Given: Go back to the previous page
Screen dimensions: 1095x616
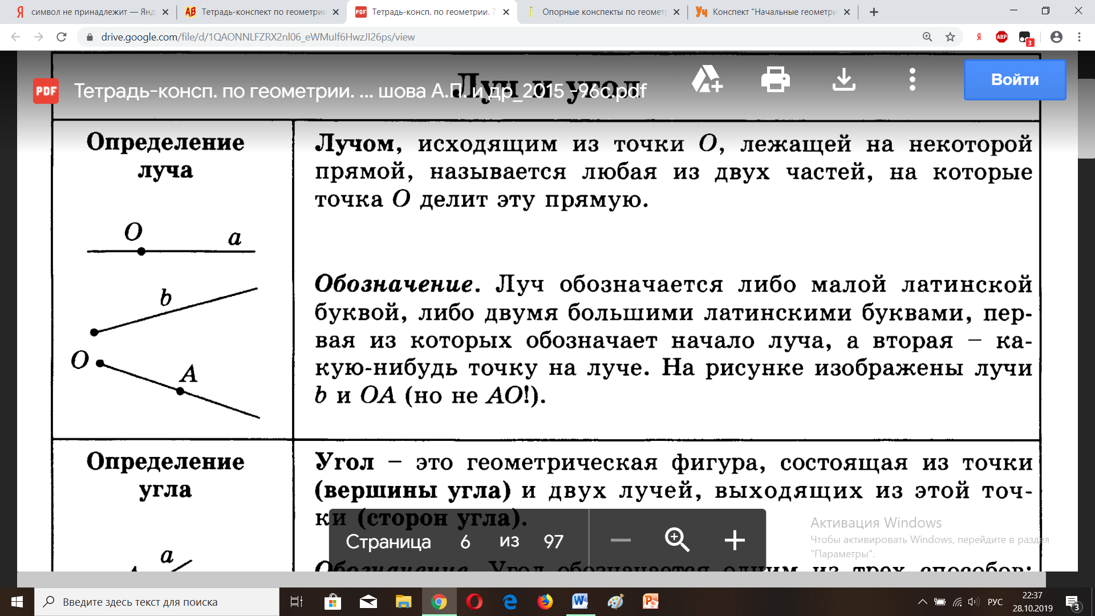Looking at the screenshot, I should click(x=15, y=37).
